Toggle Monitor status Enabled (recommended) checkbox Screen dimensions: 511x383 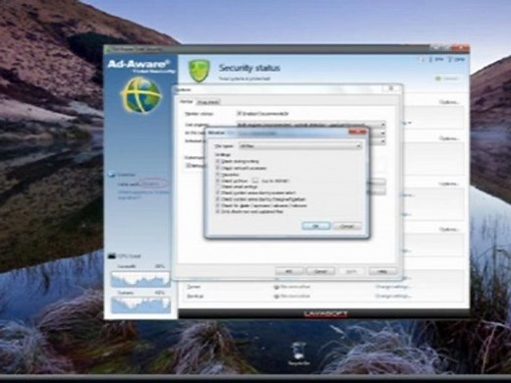pos(239,114)
